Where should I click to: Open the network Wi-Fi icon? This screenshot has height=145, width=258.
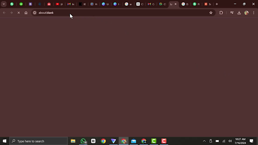click(224, 141)
